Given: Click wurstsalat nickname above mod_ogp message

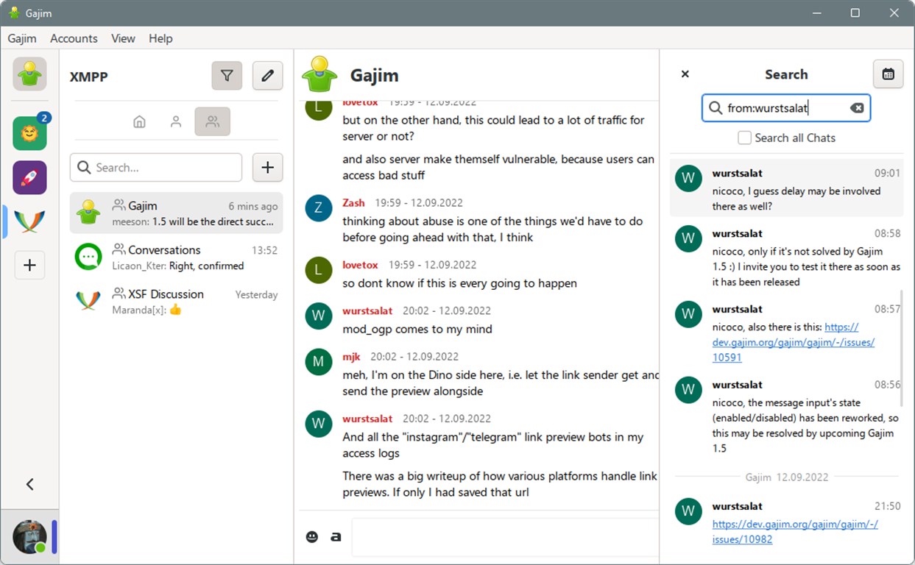Looking at the screenshot, I should click(367, 310).
